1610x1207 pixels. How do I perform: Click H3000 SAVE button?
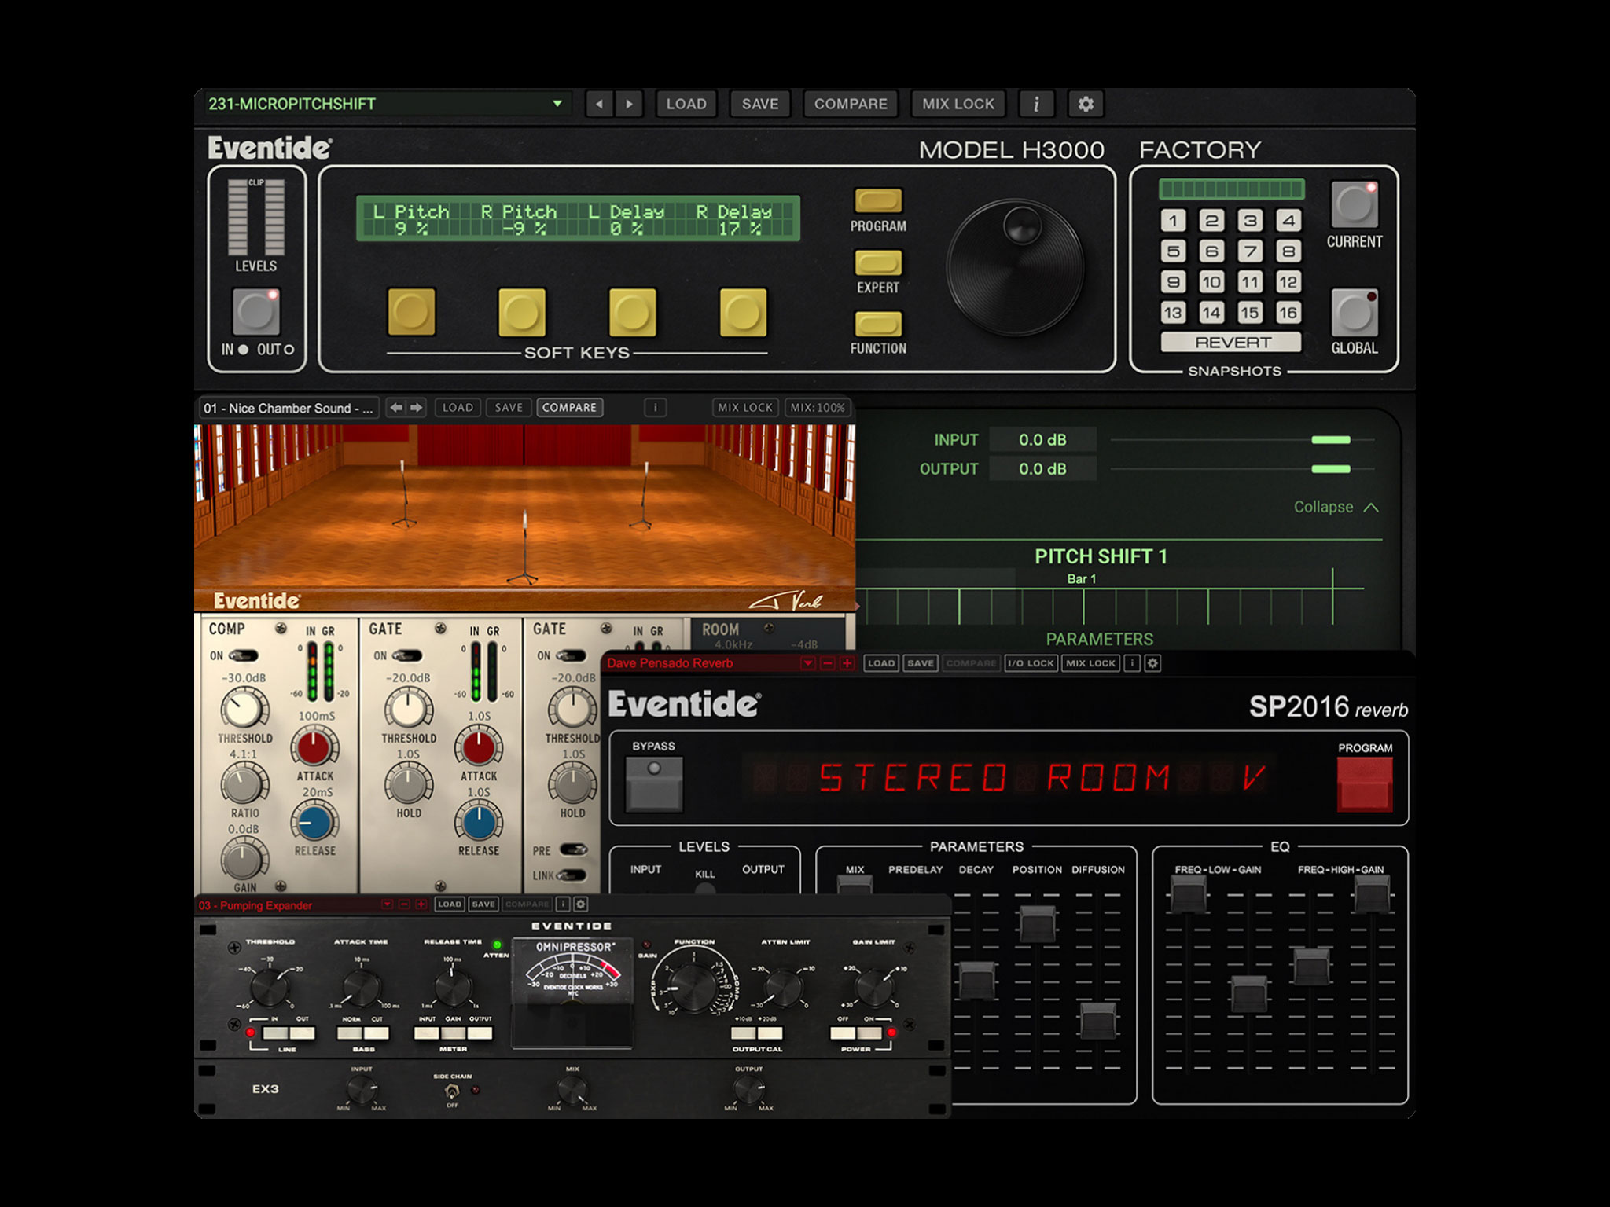pyautogui.click(x=760, y=104)
